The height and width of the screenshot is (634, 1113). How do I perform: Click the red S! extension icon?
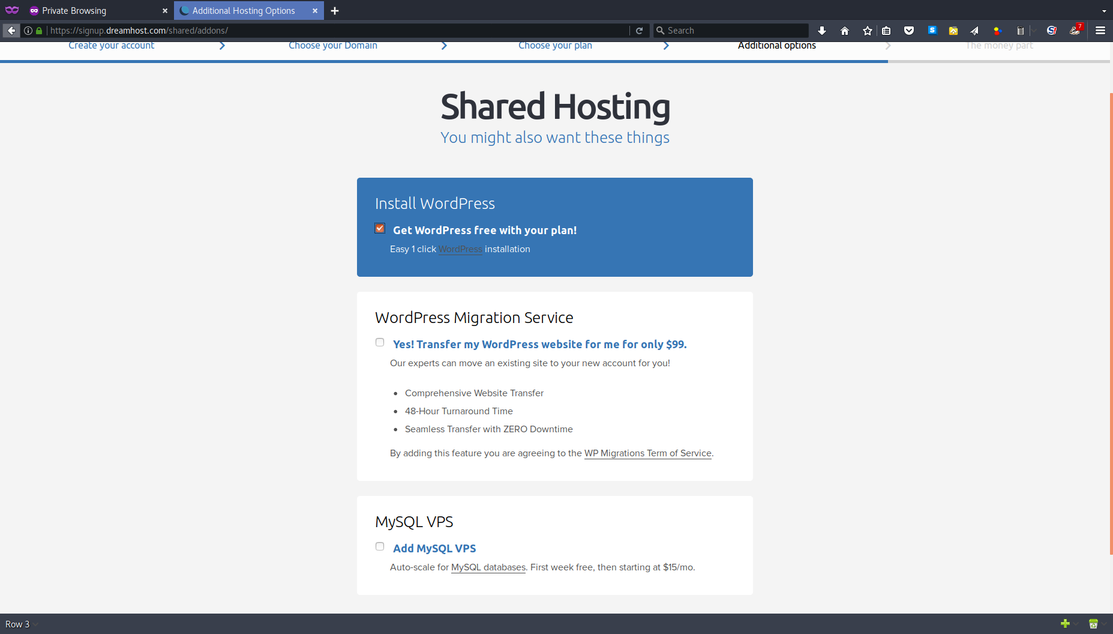[x=1052, y=31]
